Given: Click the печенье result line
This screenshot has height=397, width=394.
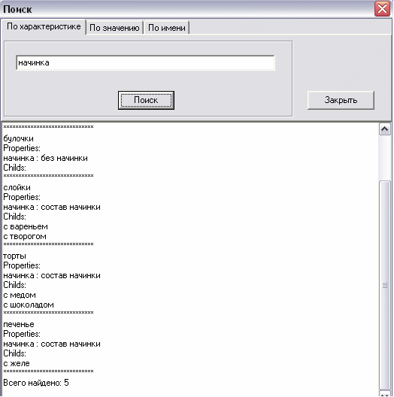Looking at the screenshot, I should pyautogui.click(x=19, y=324).
